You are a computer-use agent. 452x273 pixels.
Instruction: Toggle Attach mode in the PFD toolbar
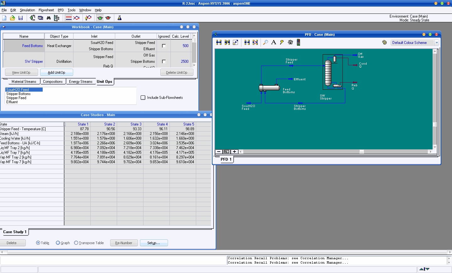tap(219, 42)
